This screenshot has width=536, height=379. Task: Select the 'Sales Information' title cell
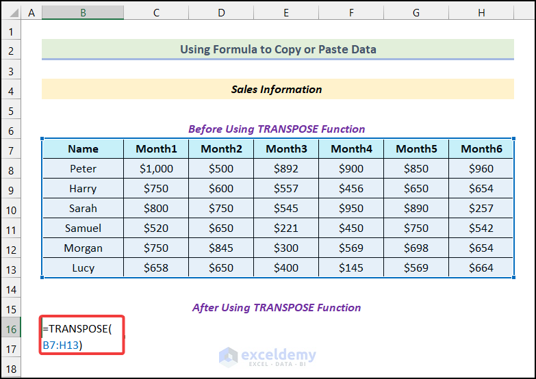[x=277, y=89]
